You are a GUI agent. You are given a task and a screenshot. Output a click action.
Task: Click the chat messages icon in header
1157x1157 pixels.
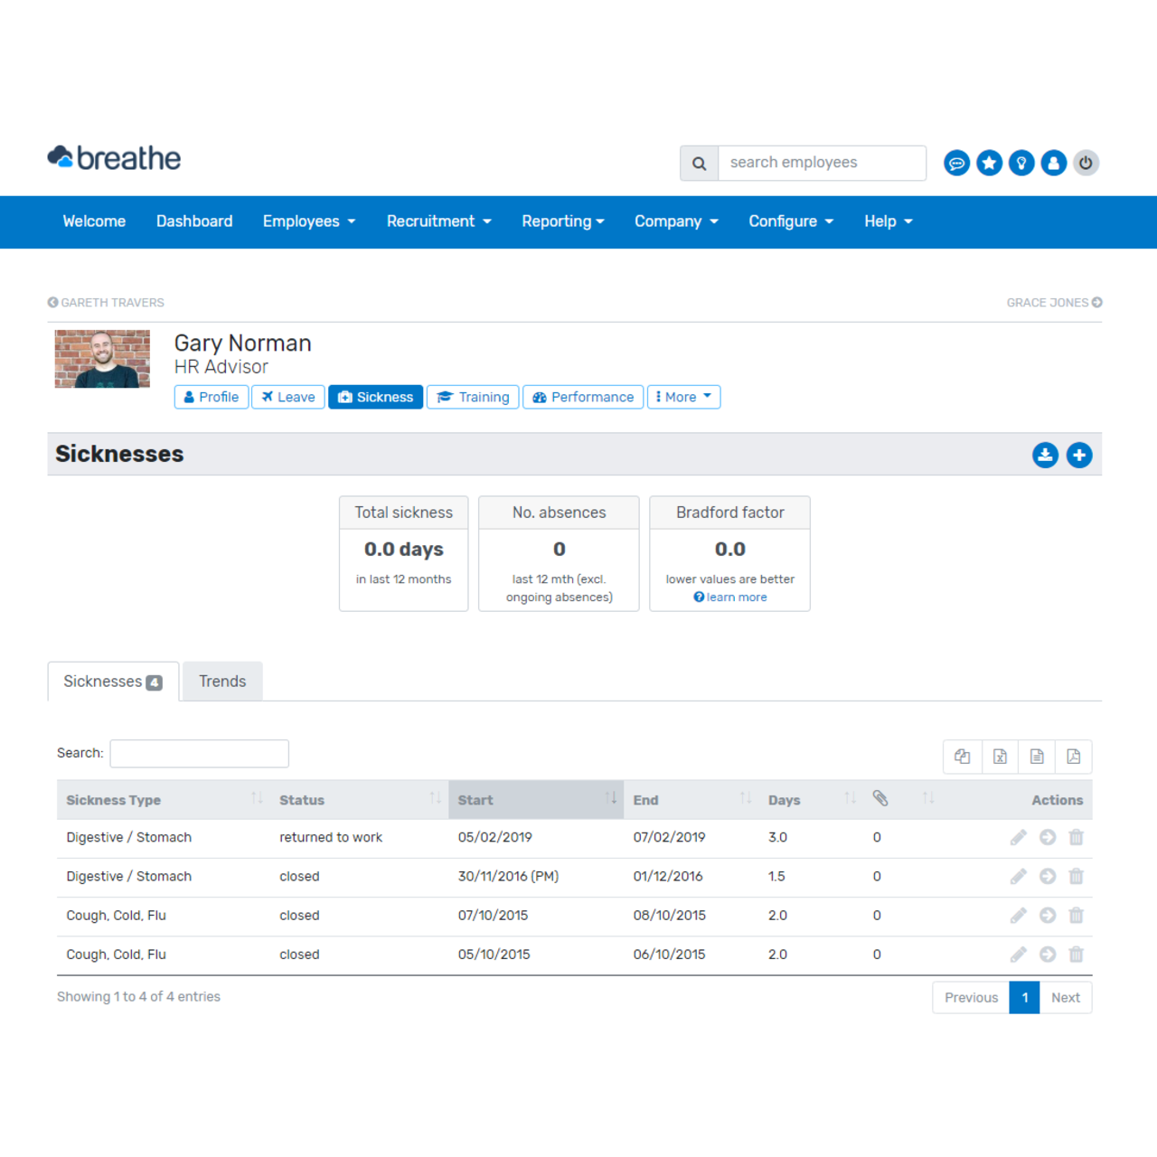956,163
